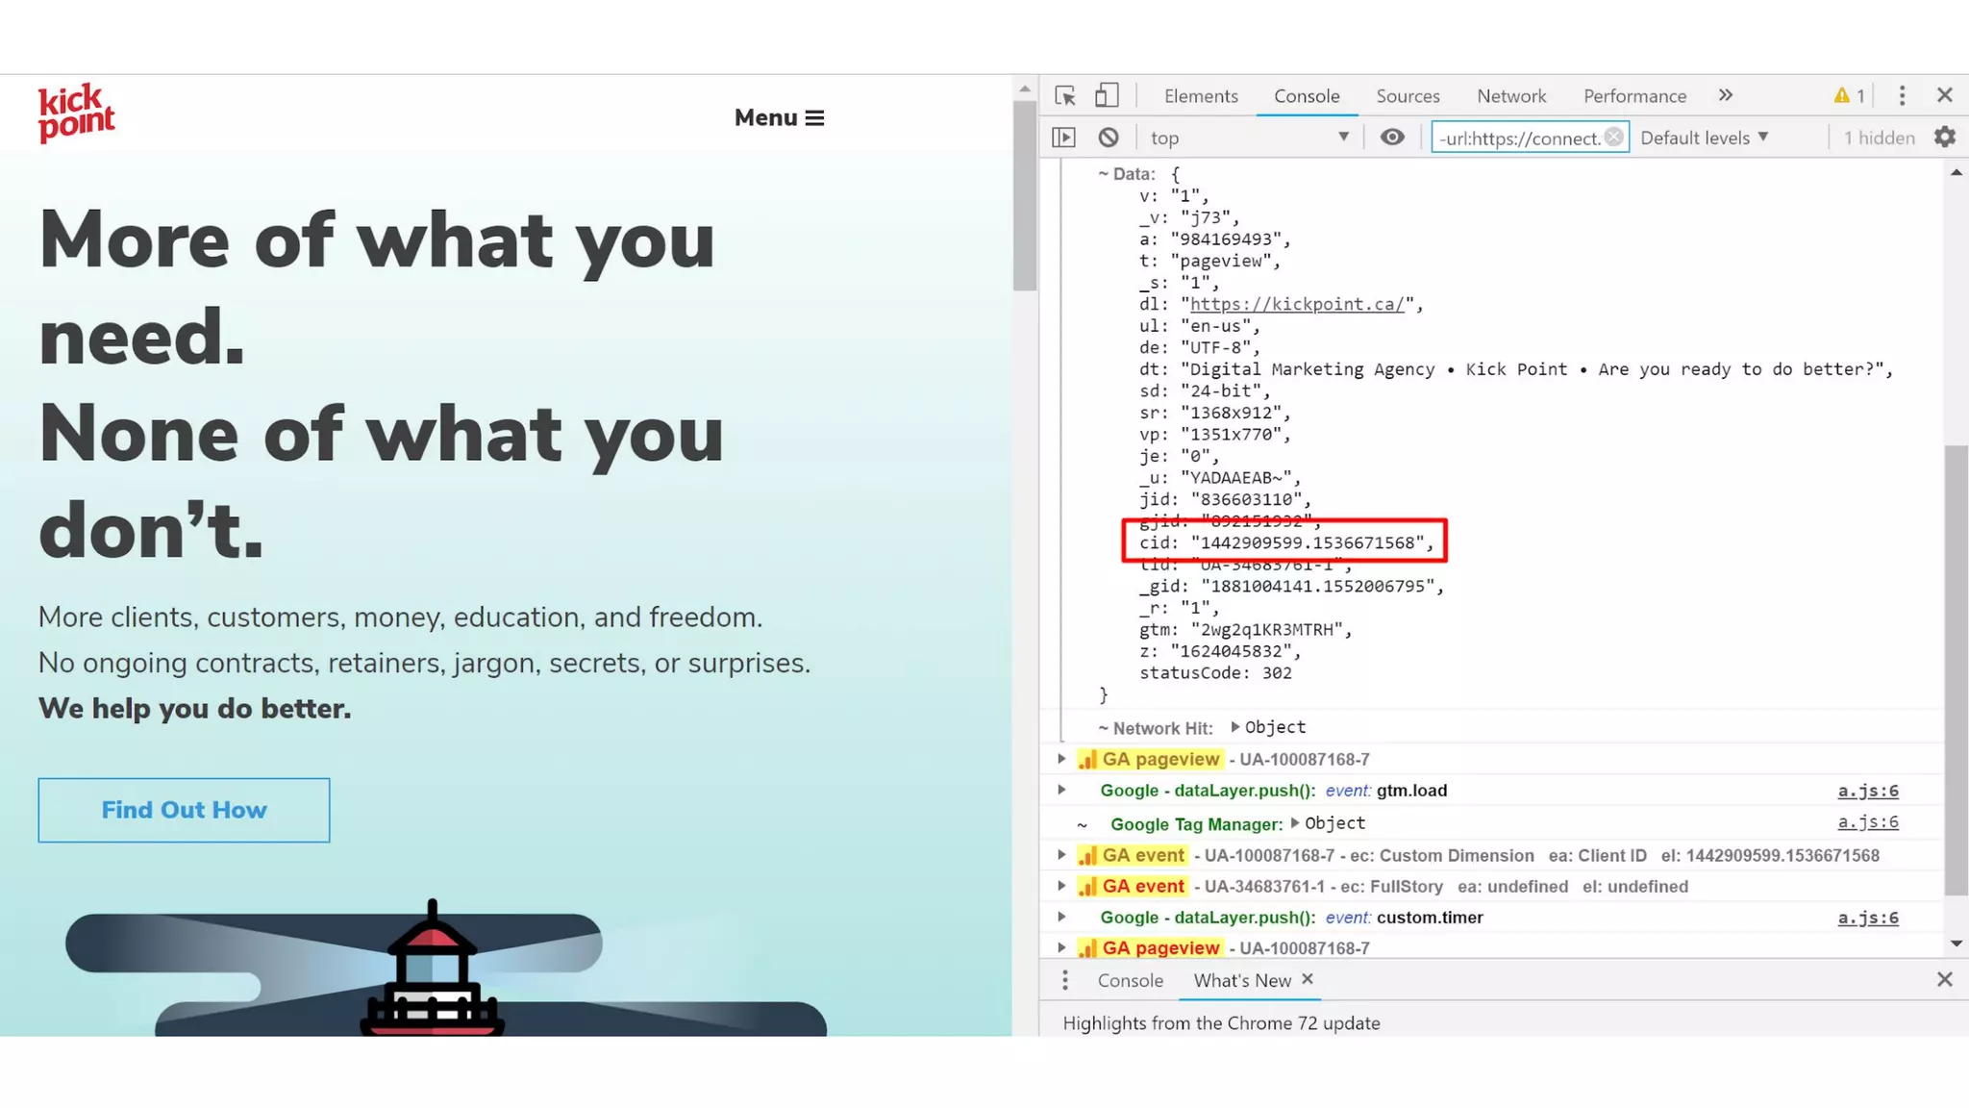Click the clear console icon

click(1109, 138)
